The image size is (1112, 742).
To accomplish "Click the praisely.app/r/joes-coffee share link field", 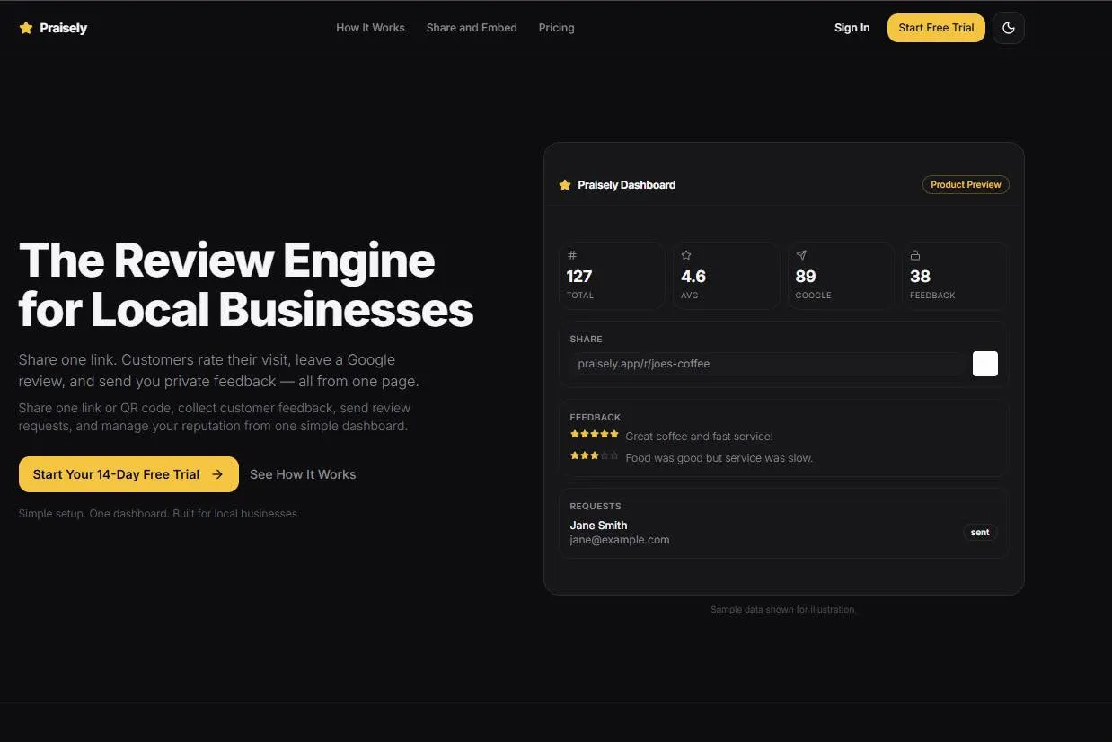I will tap(769, 364).
